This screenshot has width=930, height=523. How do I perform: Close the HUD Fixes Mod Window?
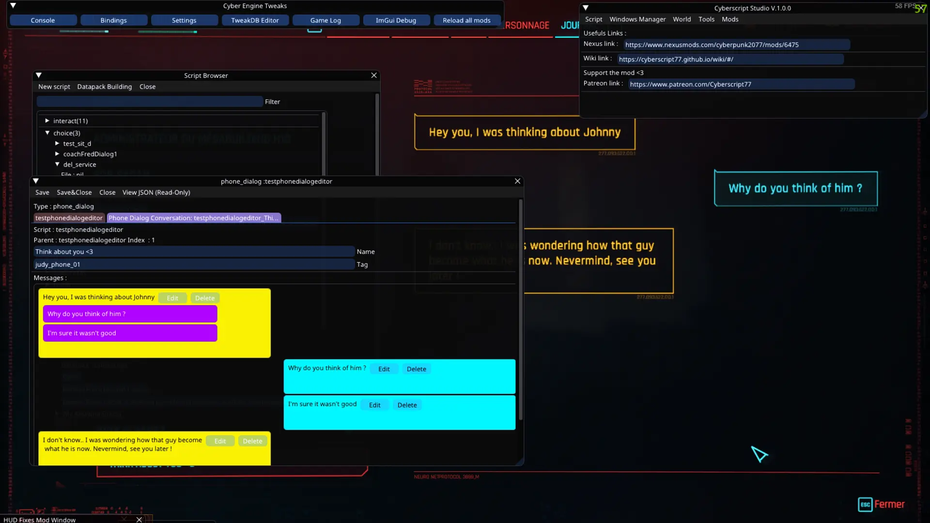(x=139, y=520)
